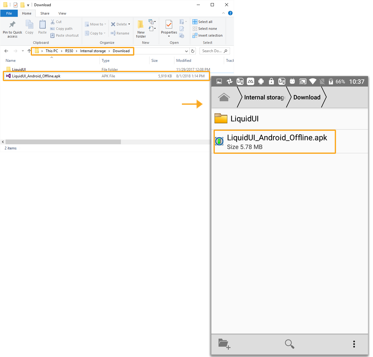Image resolution: width=373 pixels, height=357 pixels.
Task: Click the Copy icon in Clipboard group
Action: coord(29,27)
